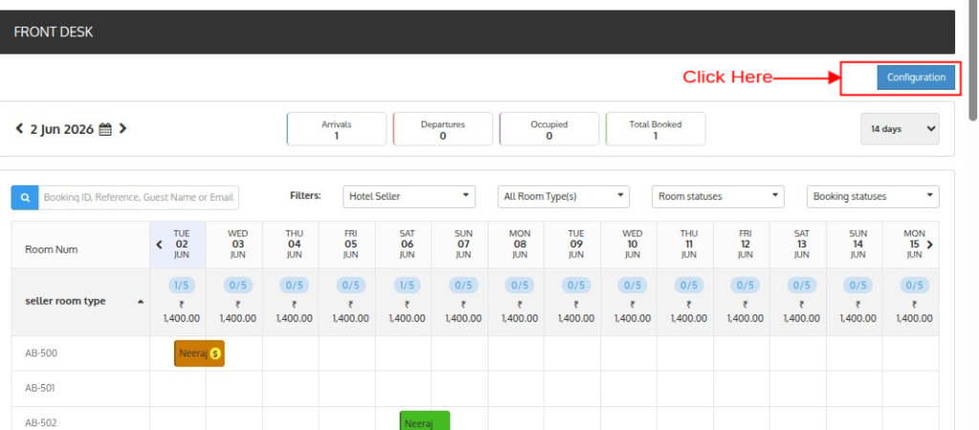Image resolution: width=979 pixels, height=430 pixels.
Task: Shift calendar grid forward with right chevron near MON 15
Action: (x=929, y=245)
